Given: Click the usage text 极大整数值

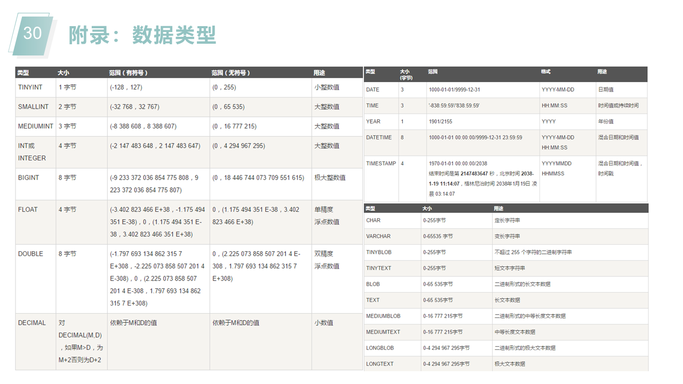Looking at the screenshot, I should pos(330,178).
